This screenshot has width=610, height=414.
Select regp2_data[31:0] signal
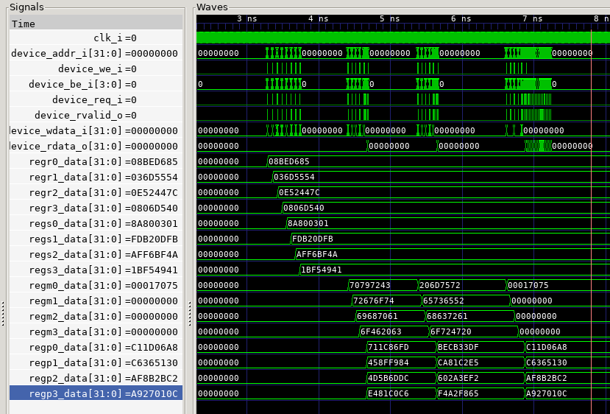point(96,378)
